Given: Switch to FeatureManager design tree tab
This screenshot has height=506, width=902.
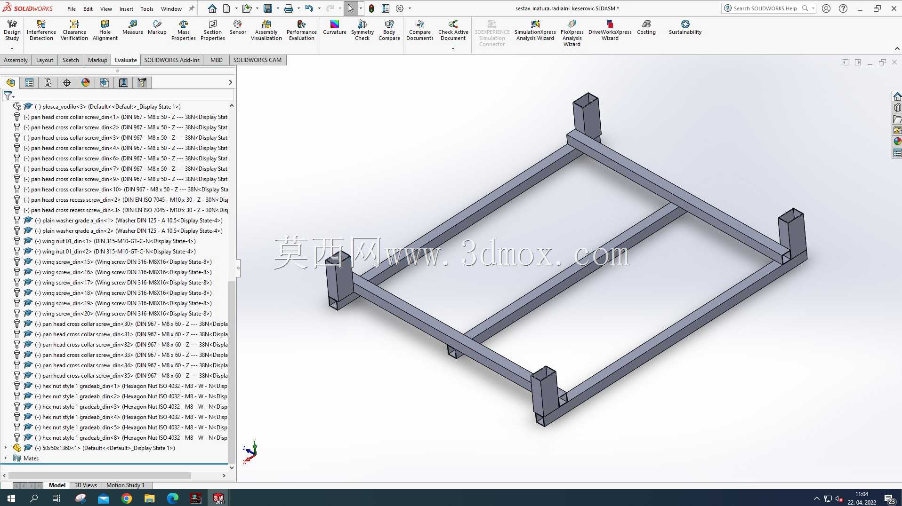Looking at the screenshot, I should click(x=10, y=83).
